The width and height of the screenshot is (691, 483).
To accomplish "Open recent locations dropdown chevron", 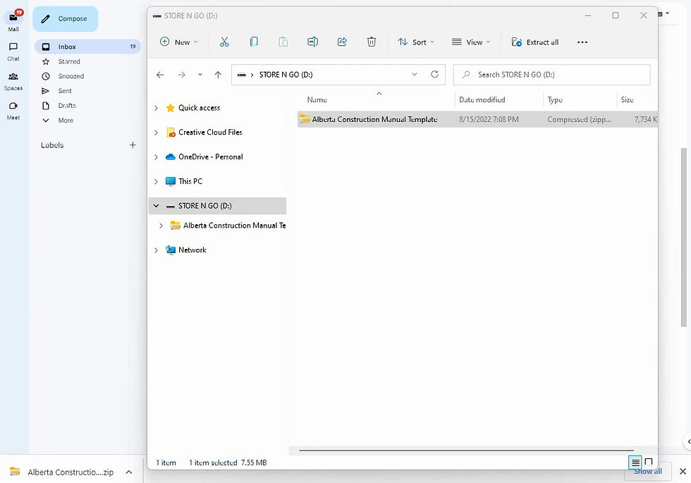I will click(200, 75).
